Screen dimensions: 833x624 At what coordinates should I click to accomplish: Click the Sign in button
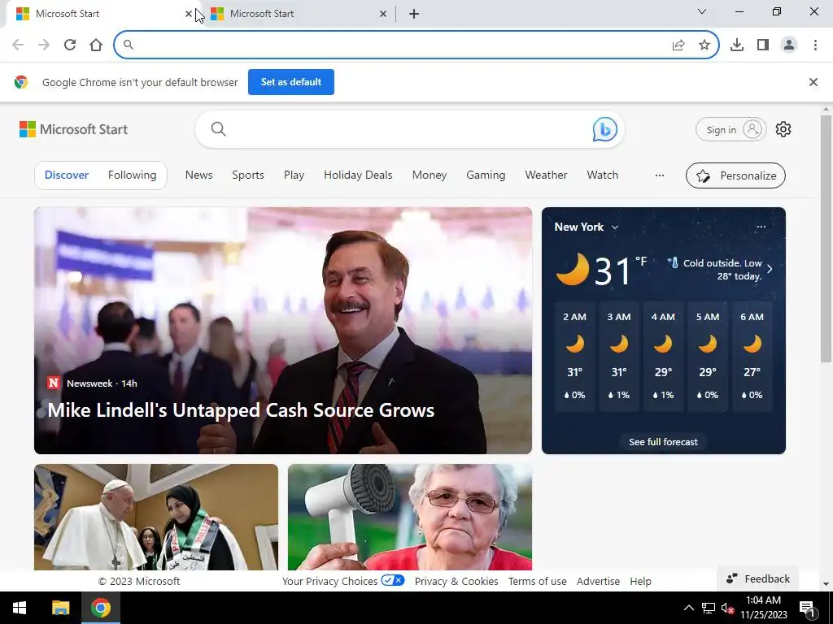[x=731, y=129]
